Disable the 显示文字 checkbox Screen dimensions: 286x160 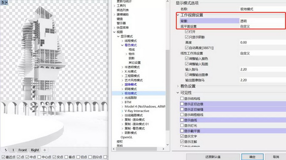(182, 136)
